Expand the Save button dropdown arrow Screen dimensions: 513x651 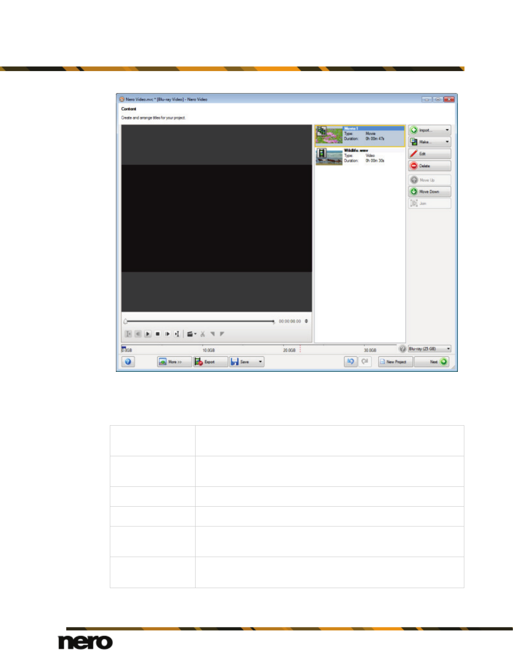[x=260, y=362]
